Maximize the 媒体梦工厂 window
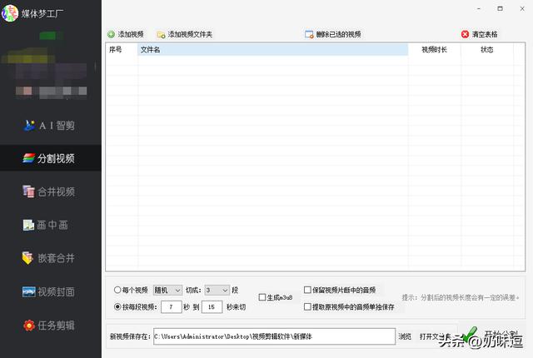533x358 pixels. [x=500, y=8]
